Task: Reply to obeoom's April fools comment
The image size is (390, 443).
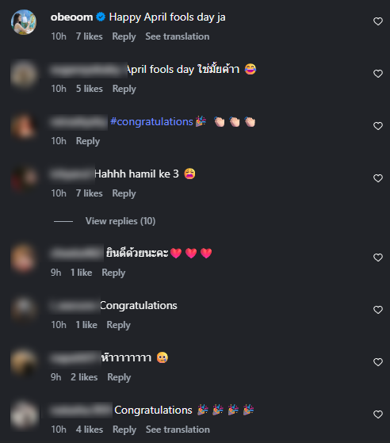Action: [124, 36]
